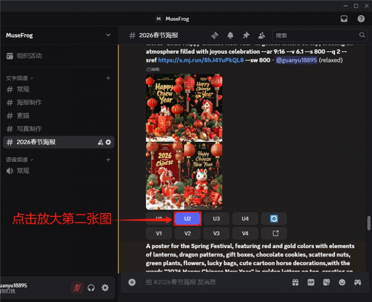
Task: Open image on web external link button
Action: [274, 234]
